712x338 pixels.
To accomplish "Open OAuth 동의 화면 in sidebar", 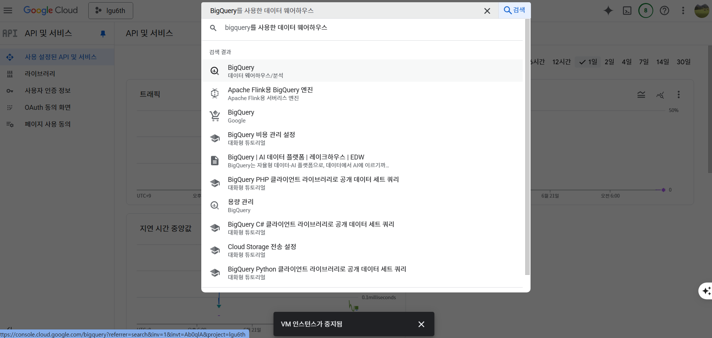I will [57, 107].
